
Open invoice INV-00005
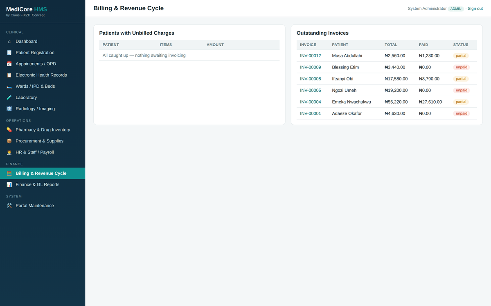310,91
